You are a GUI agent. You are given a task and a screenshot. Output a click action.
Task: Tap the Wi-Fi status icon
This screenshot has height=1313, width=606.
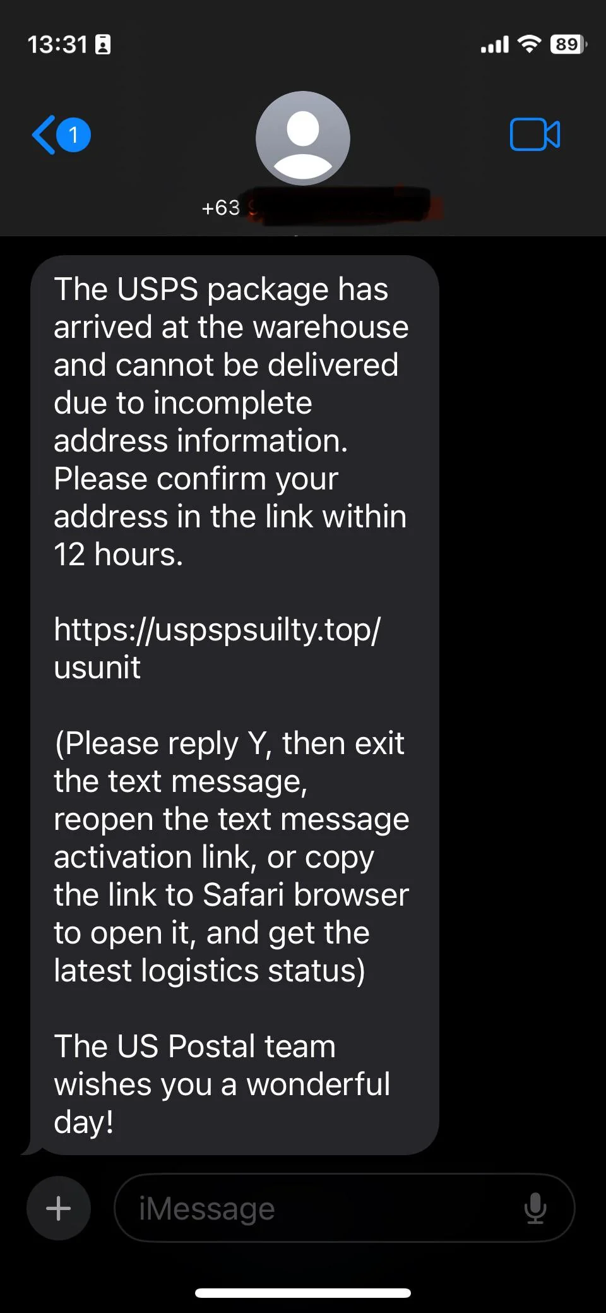(529, 44)
